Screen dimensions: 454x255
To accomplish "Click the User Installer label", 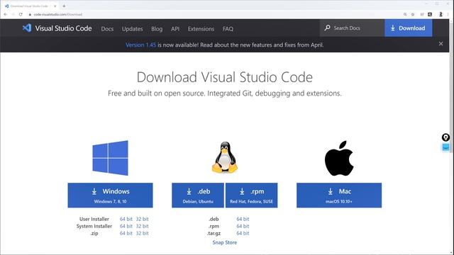I will pos(94,219).
